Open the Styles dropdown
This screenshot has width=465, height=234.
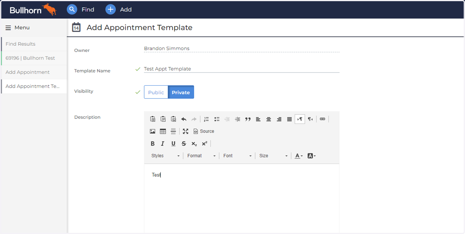165,156
